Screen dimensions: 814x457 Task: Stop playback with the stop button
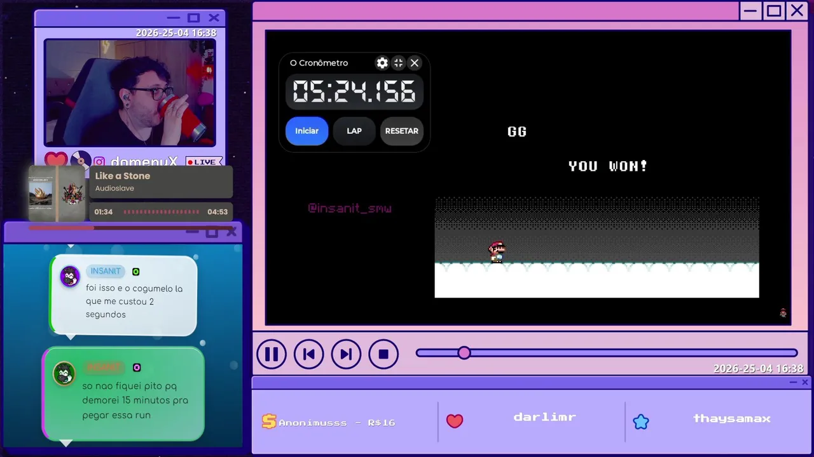pos(383,354)
